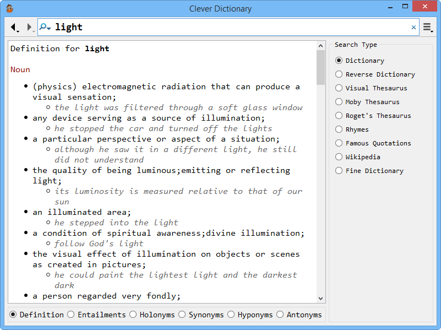441x330 pixels.
Task: Open the search magnifier dropdown
Action: coord(45,27)
